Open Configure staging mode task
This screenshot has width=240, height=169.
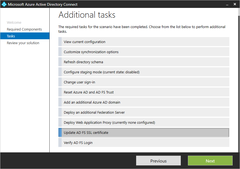(144, 72)
